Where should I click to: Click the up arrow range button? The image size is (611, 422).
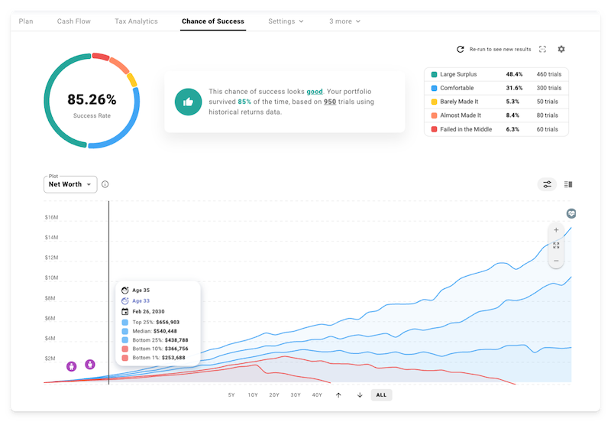[338, 395]
